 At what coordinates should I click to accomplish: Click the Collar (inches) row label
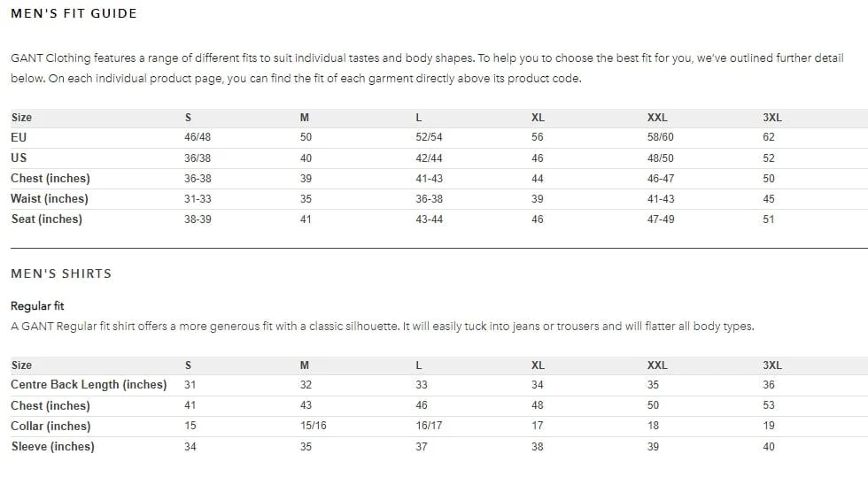(x=50, y=426)
